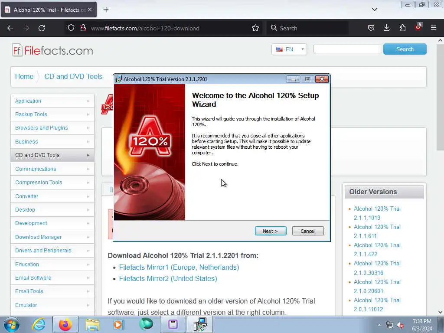The image size is (444, 333).
Task: Expand the Download Manager category arrow
Action: pos(88,237)
